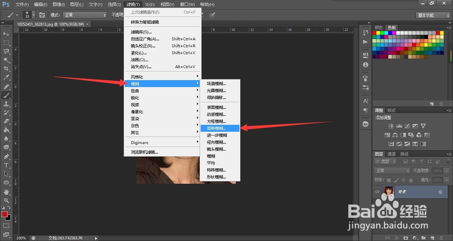This screenshot has height=241, width=453.
Task: Add a Levels adjustment
Action: [399, 126]
